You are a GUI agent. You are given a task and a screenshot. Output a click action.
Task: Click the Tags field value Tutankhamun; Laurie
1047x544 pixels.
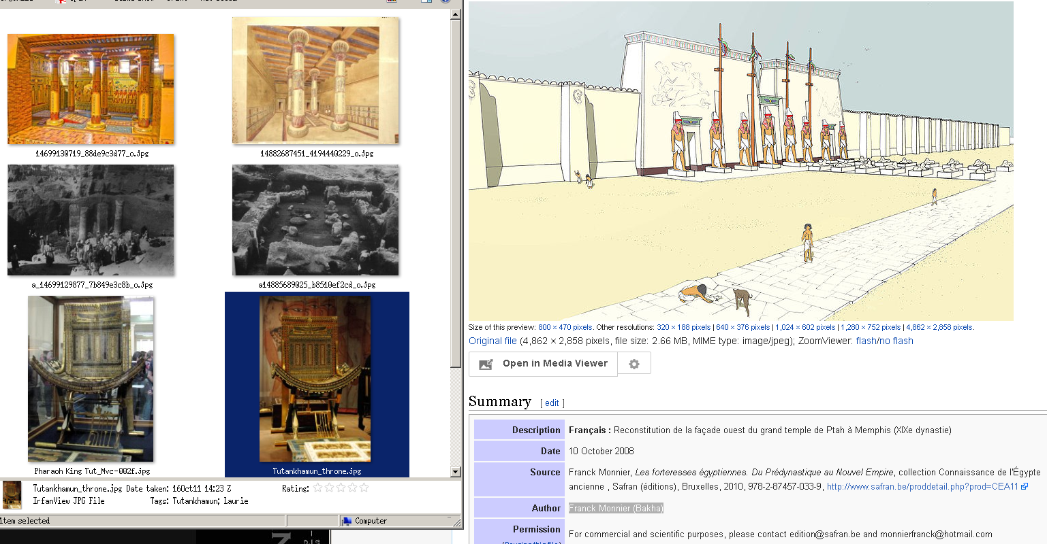coord(210,501)
